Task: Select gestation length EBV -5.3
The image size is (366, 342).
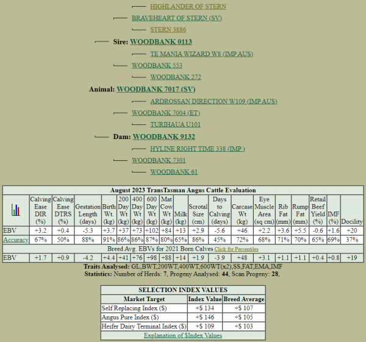Action: (x=88, y=230)
